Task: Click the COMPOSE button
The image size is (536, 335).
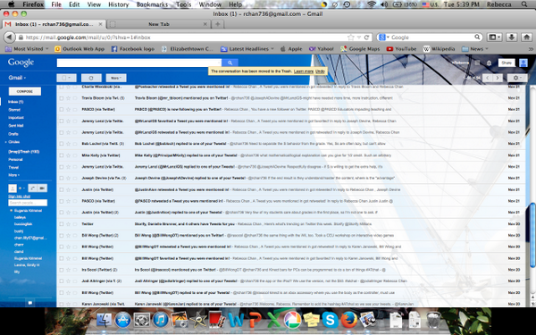Action: (25, 91)
